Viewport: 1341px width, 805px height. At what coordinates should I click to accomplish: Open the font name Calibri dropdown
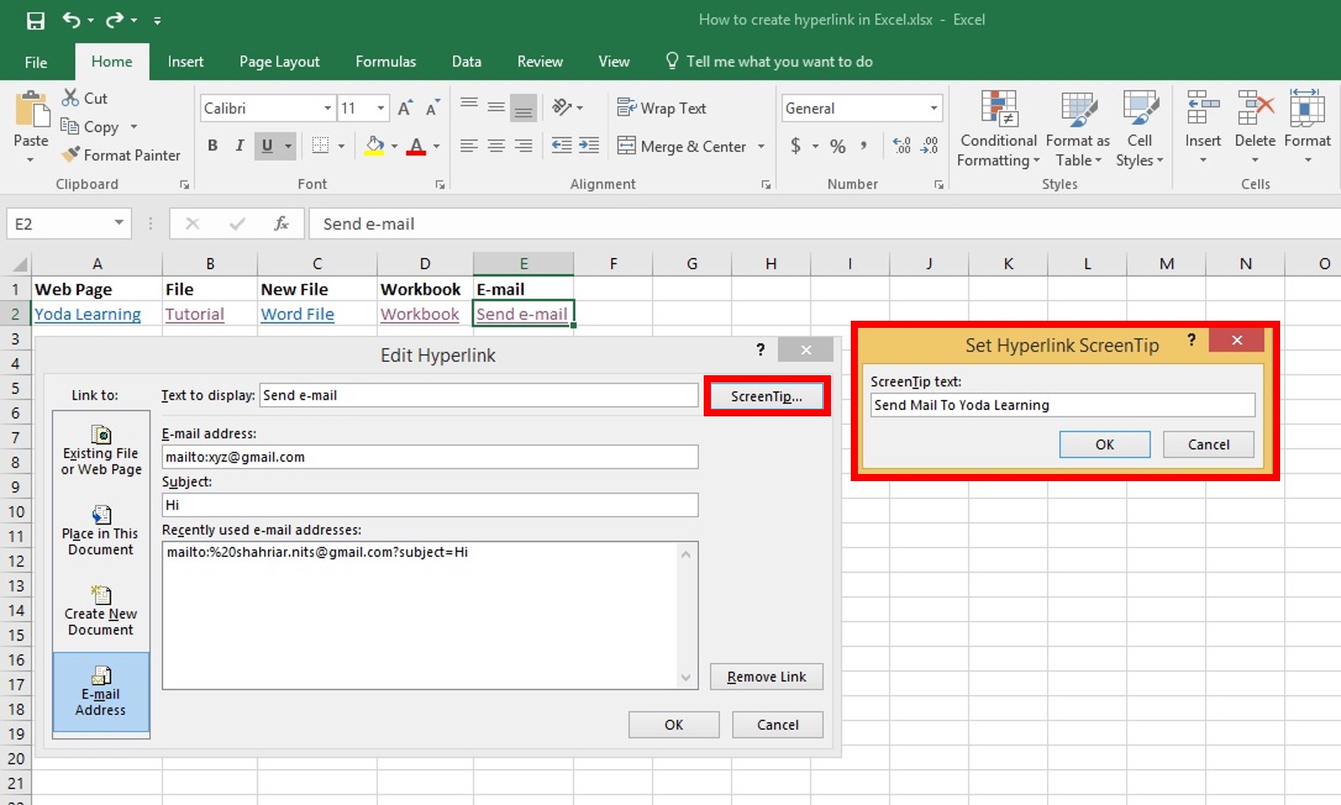coord(327,108)
